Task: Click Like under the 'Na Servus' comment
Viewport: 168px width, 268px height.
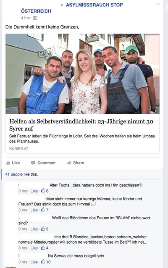Action: pyautogui.click(x=34, y=262)
